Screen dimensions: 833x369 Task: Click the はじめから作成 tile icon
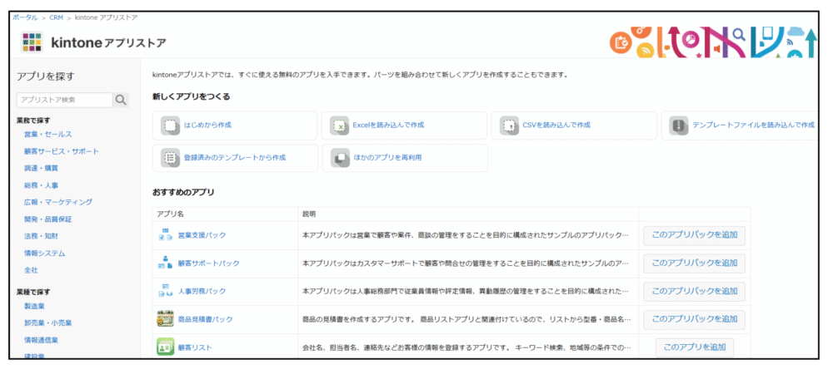click(170, 125)
